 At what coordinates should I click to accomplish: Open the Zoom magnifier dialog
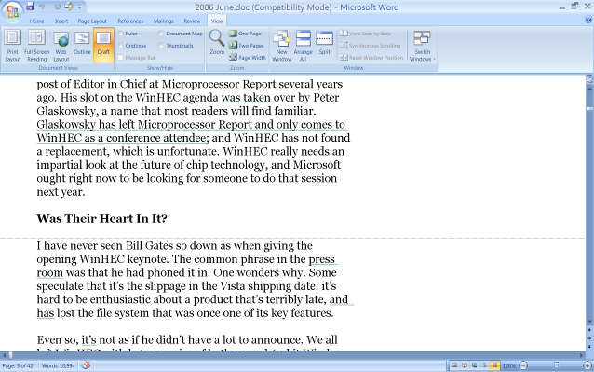tap(217, 42)
